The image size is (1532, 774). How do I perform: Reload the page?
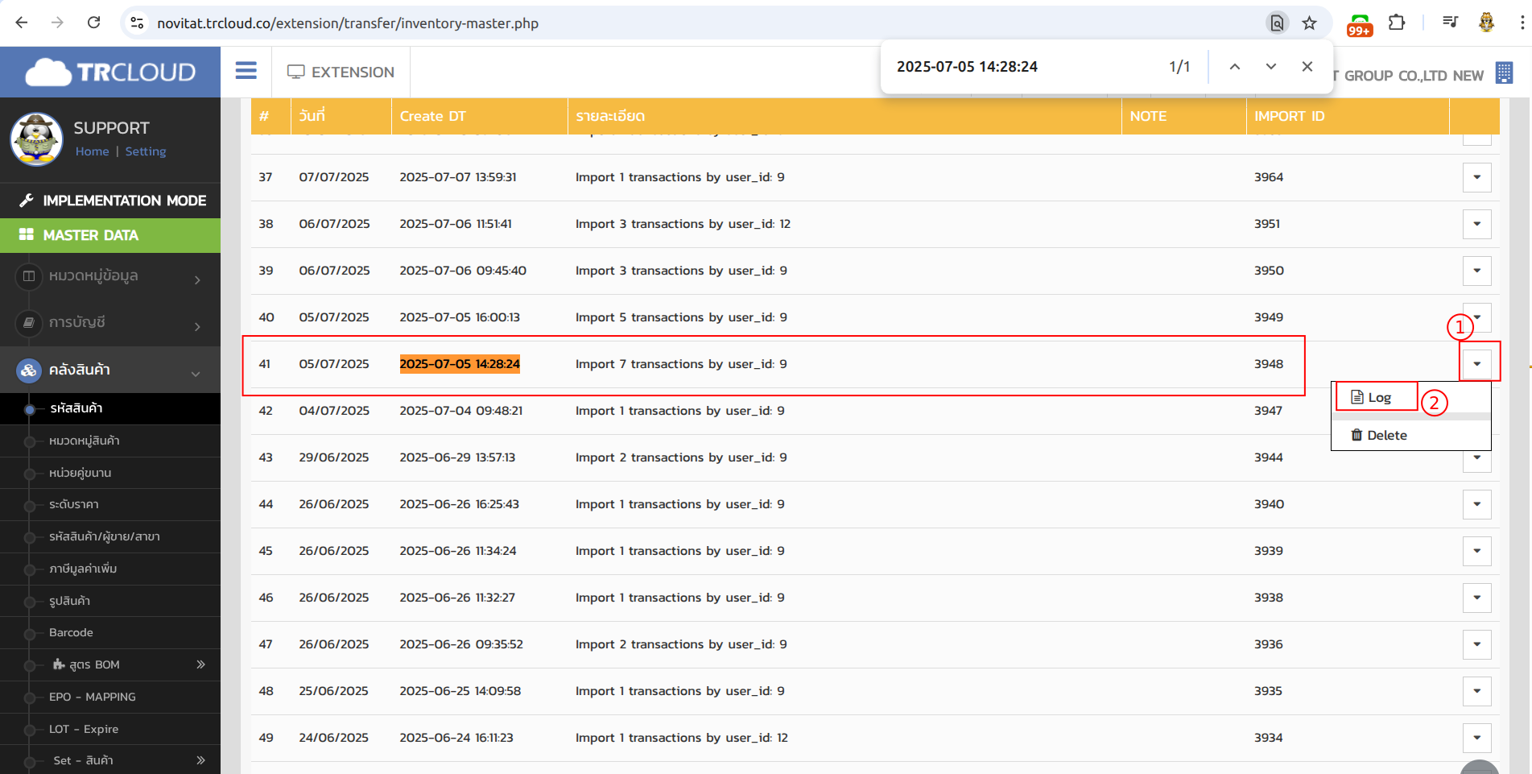(x=94, y=23)
